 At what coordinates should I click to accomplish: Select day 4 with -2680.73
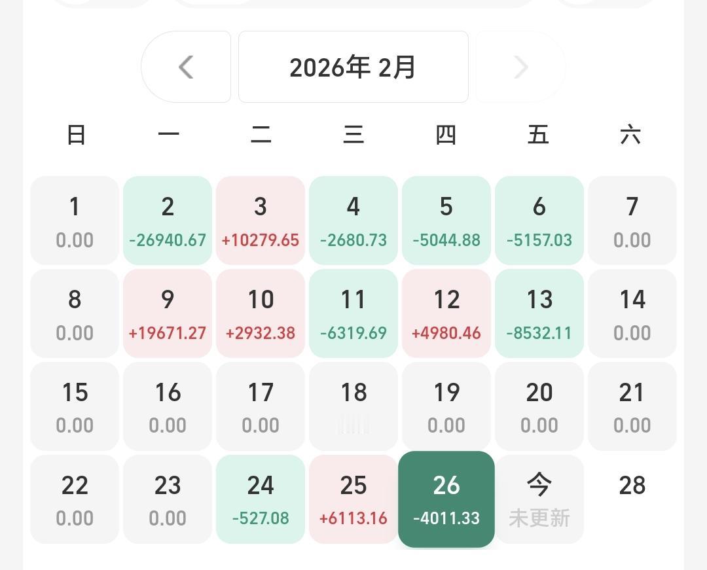pos(353,221)
